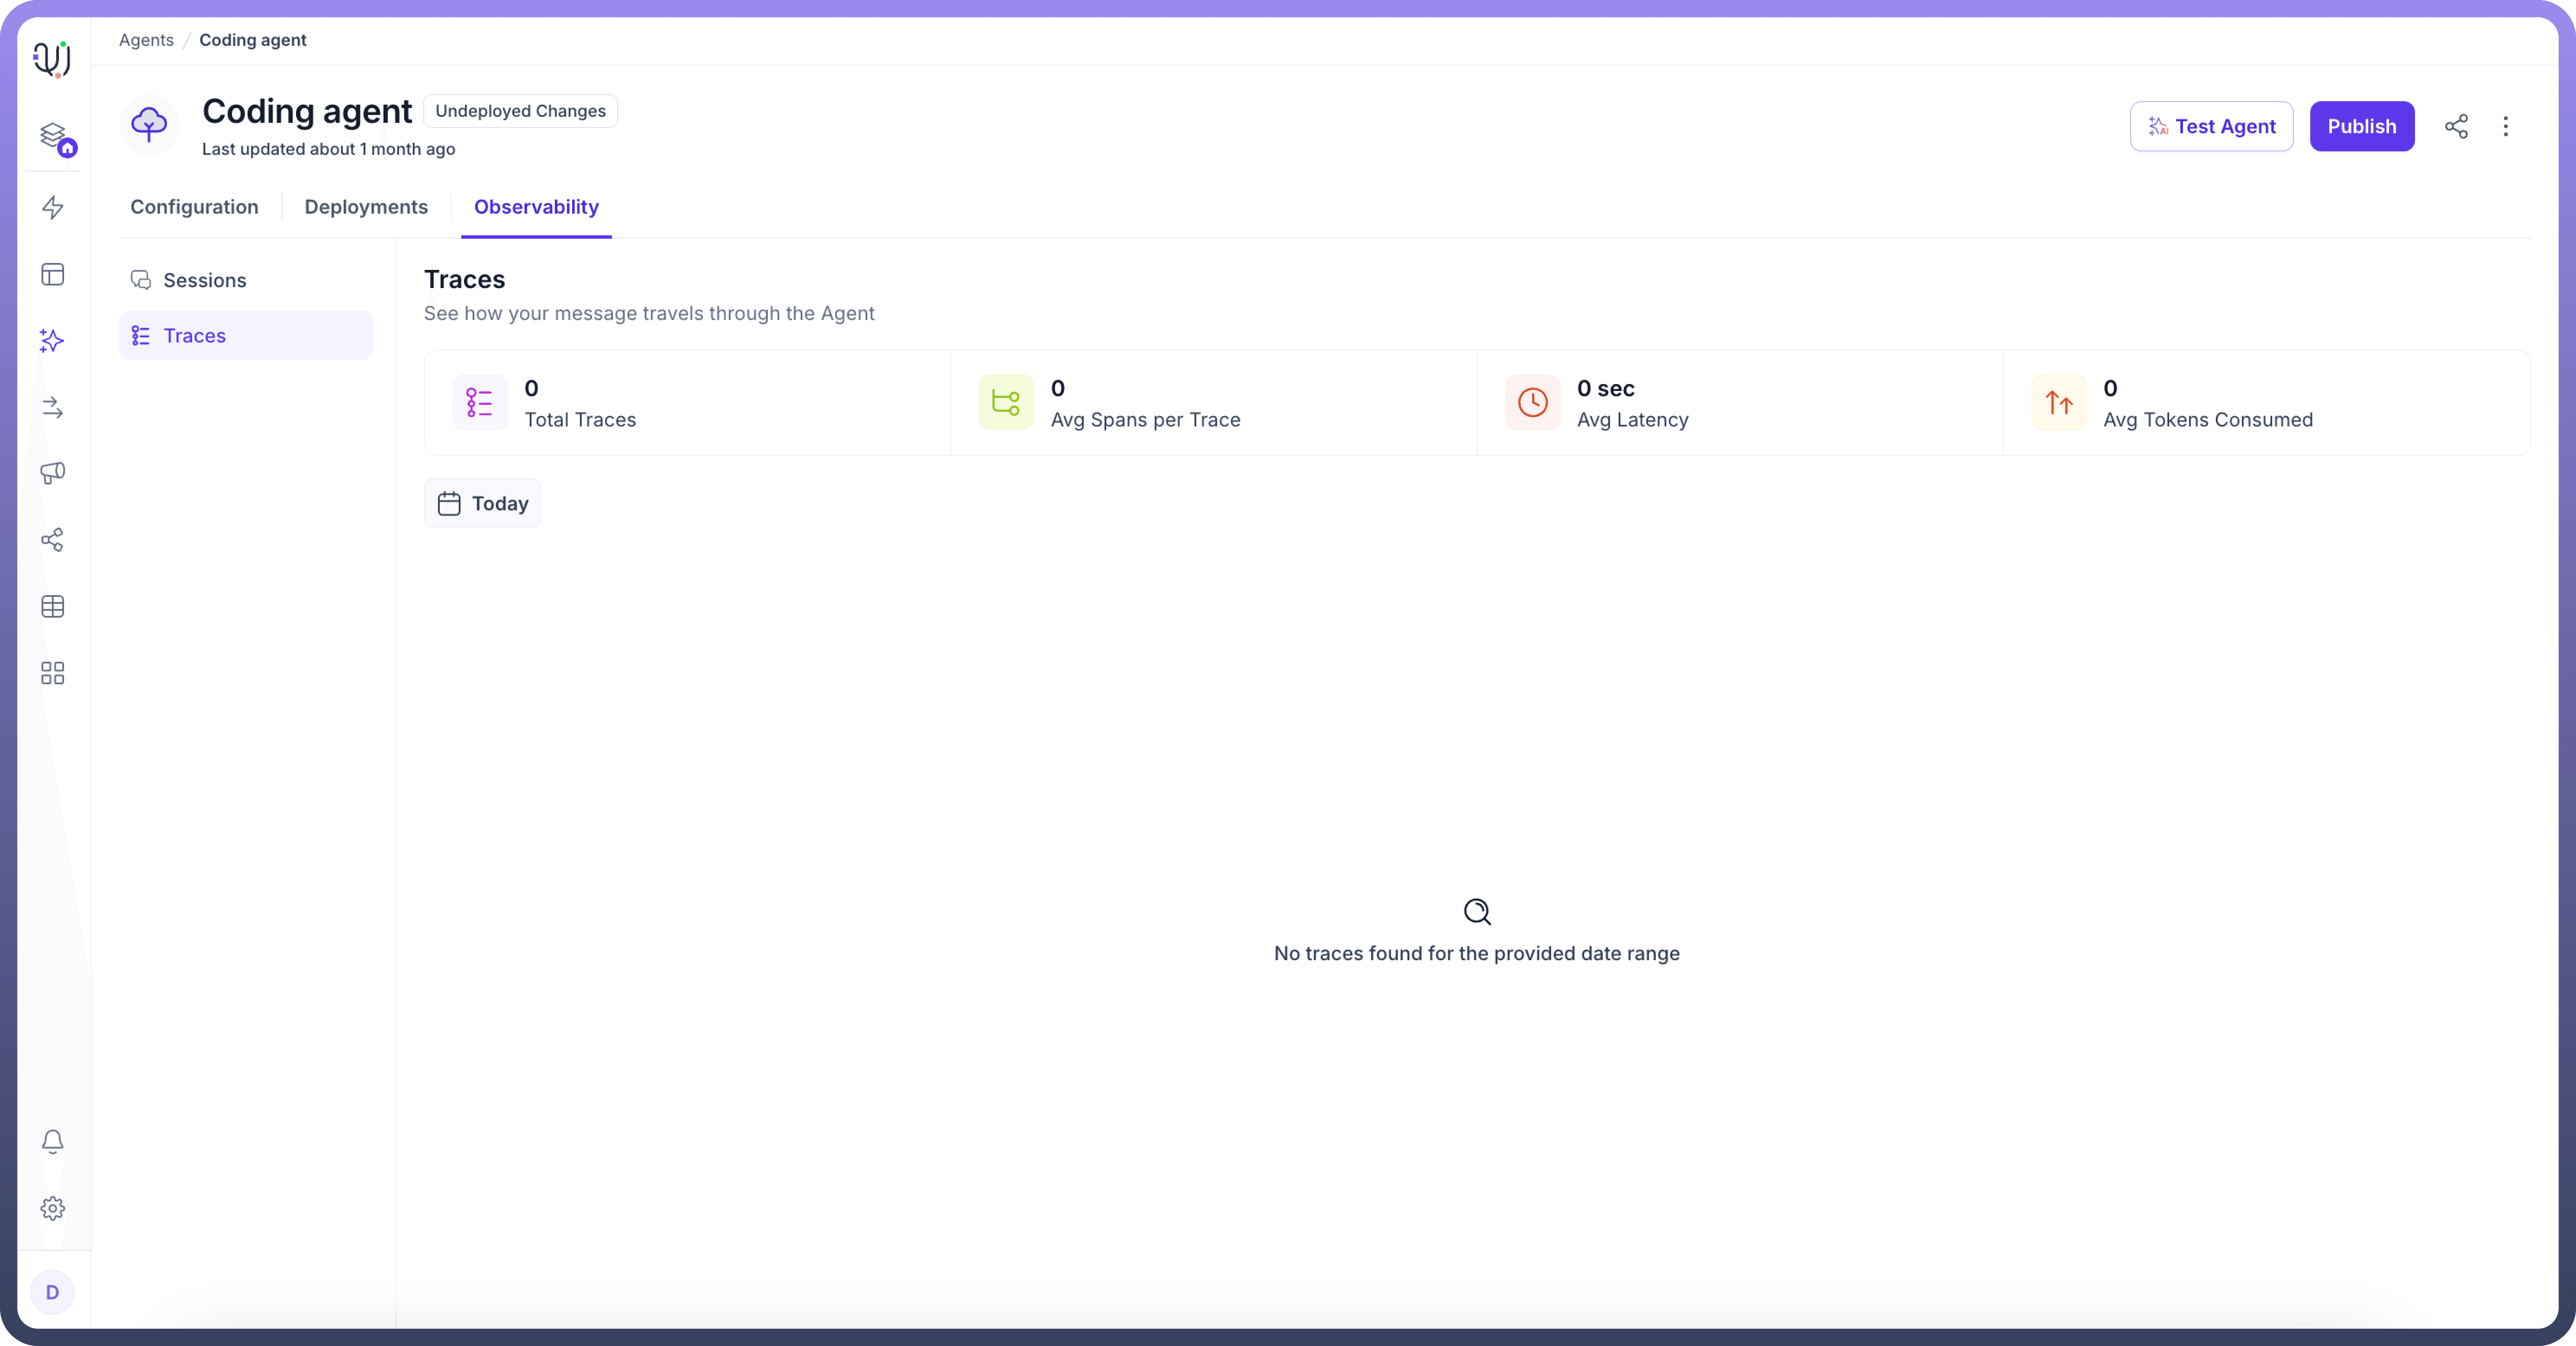Click the lightning bolt sidebar icon
2576x1346 pixels.
(53, 208)
